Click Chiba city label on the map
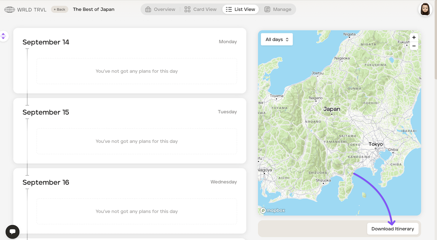 (393, 150)
